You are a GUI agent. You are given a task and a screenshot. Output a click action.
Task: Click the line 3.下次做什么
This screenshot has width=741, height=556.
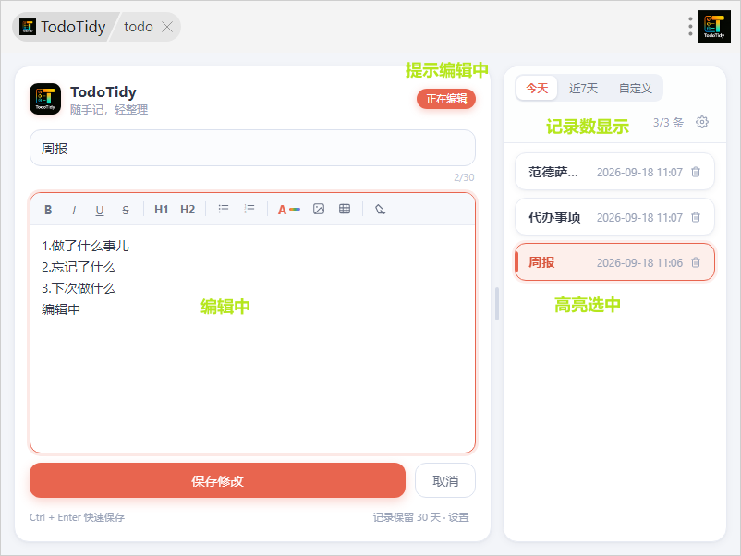[79, 288]
